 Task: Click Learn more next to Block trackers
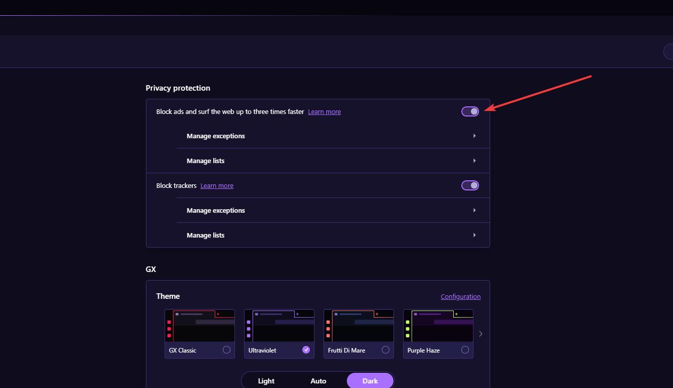217,186
